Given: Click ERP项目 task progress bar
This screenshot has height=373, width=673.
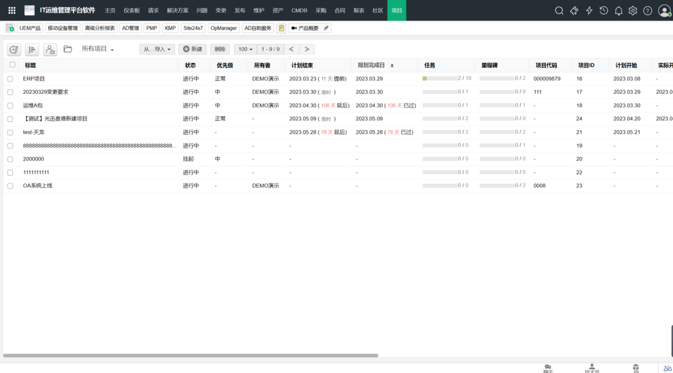Looking at the screenshot, I should [x=440, y=79].
